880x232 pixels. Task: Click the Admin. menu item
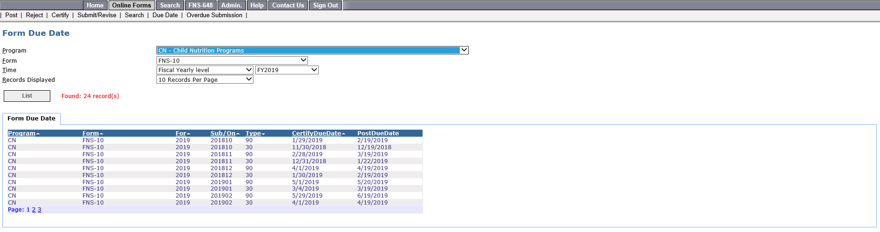pyautogui.click(x=232, y=5)
